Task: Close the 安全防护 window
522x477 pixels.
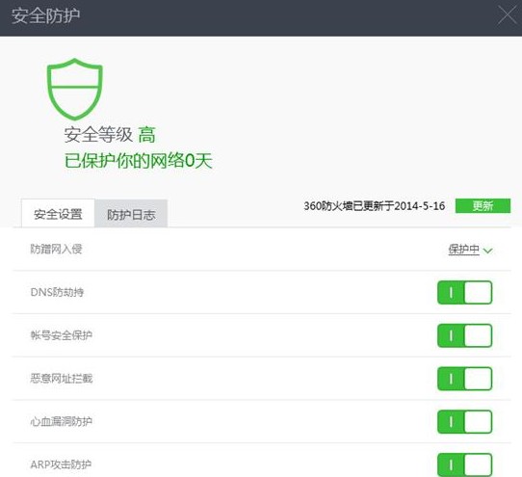Action: [x=507, y=15]
